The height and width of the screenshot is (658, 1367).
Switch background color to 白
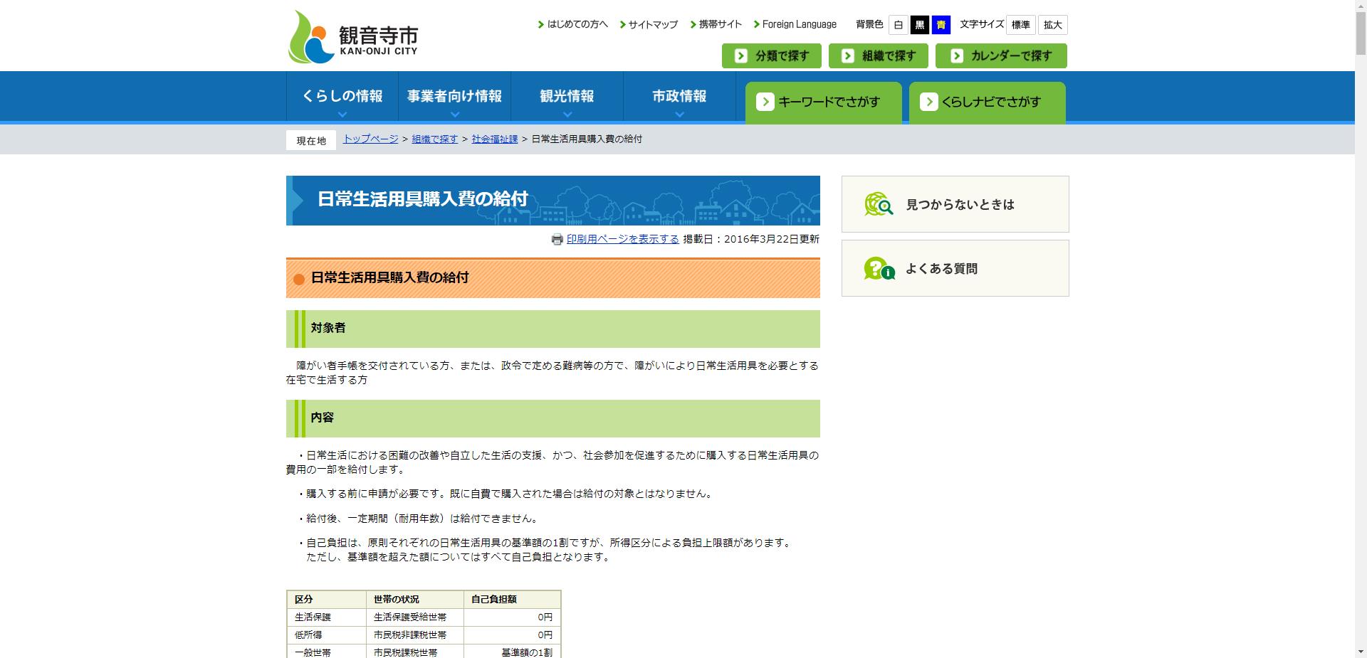coord(898,24)
